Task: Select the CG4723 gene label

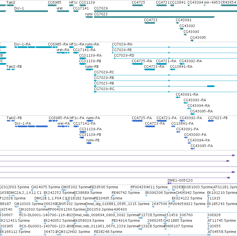Action: pyautogui.click(x=151, y=20)
